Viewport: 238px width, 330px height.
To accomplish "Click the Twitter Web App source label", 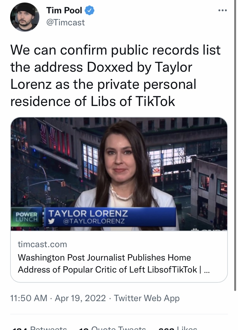I will (147, 298).
